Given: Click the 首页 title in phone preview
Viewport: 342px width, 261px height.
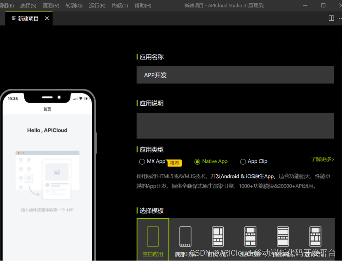Looking at the screenshot, I should click(47, 109).
